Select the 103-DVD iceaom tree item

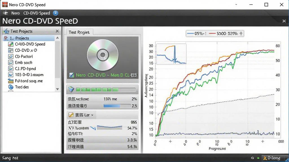(x=29, y=75)
